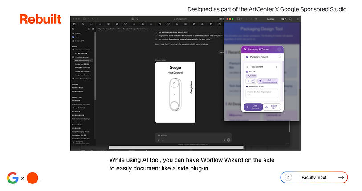Click the ChatGPT sidebar scrollbar
362x191 pixels.
coord(95,66)
